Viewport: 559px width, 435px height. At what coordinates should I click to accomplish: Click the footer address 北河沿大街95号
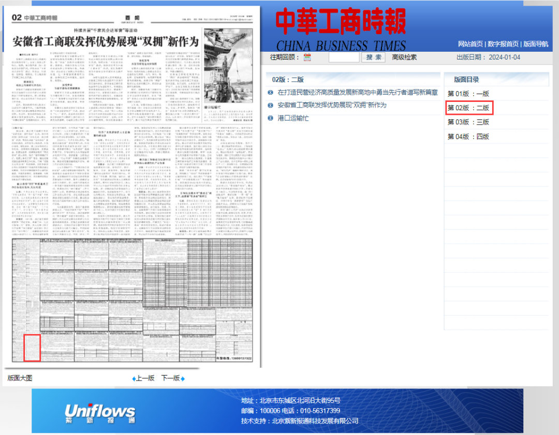pos(290,400)
